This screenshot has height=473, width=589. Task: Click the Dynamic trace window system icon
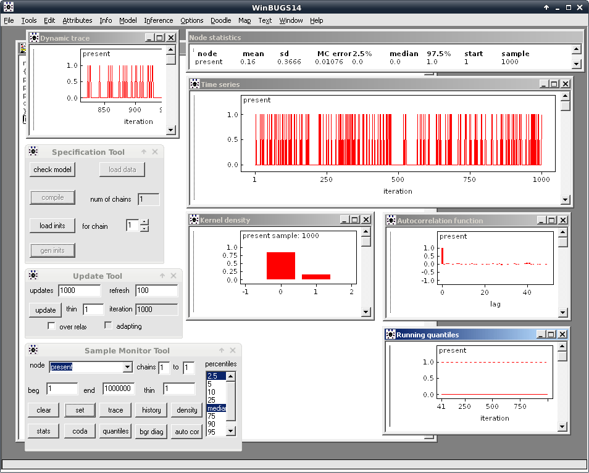(x=34, y=38)
